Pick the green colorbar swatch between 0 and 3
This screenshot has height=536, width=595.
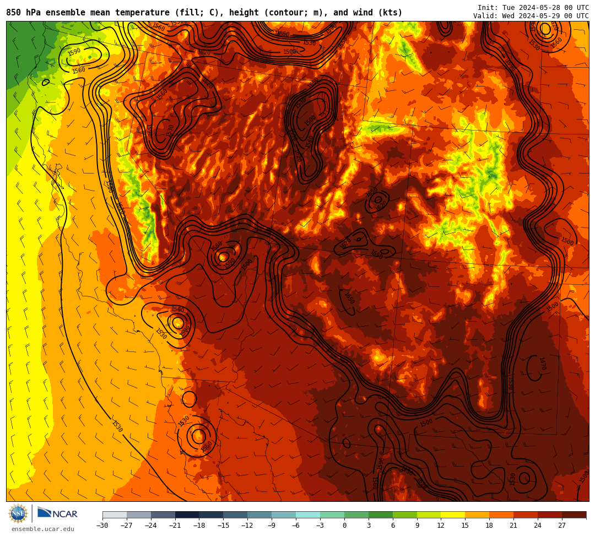(x=356, y=515)
